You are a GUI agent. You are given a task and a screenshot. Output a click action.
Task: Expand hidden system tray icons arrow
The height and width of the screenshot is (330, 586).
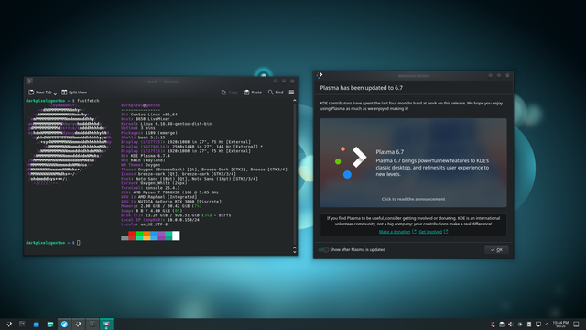tap(548, 324)
